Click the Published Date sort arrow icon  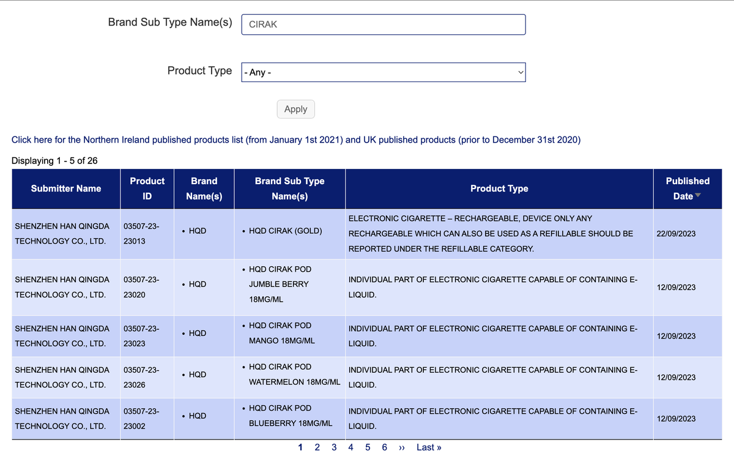tap(699, 196)
